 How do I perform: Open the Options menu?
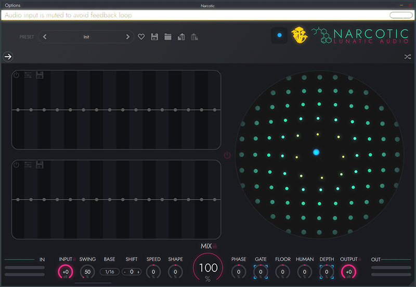[12, 5]
